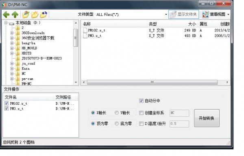Click the folder icon with star
The height and width of the screenshot is (156, 244).
tap(35, 14)
